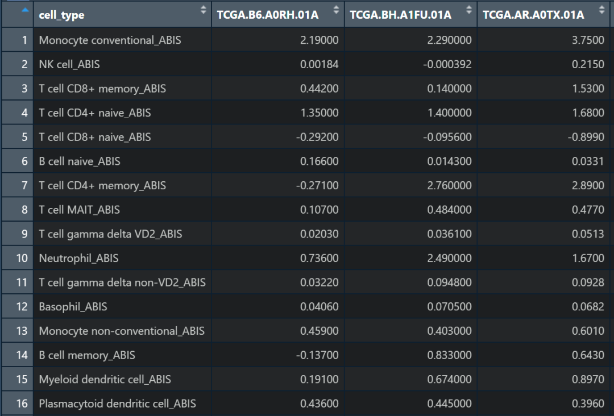
Task: Select the cell_type column header
Action: click(123, 14)
